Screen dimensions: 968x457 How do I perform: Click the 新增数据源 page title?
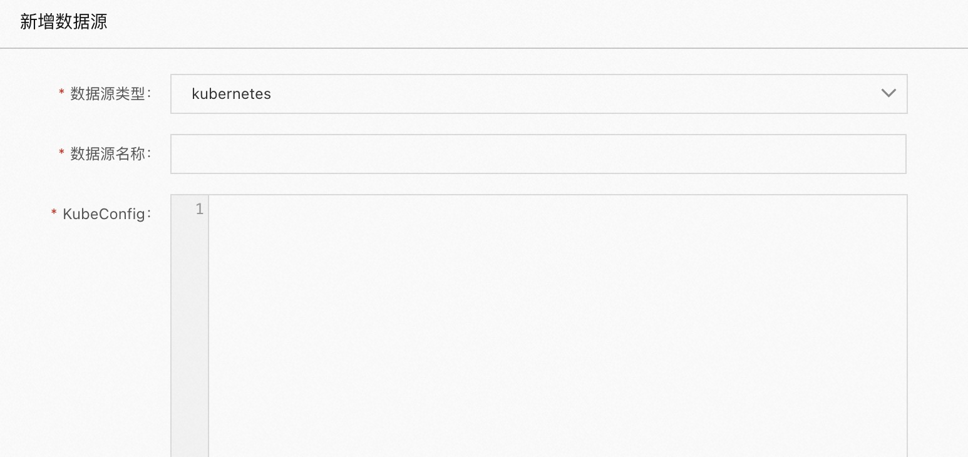click(64, 22)
